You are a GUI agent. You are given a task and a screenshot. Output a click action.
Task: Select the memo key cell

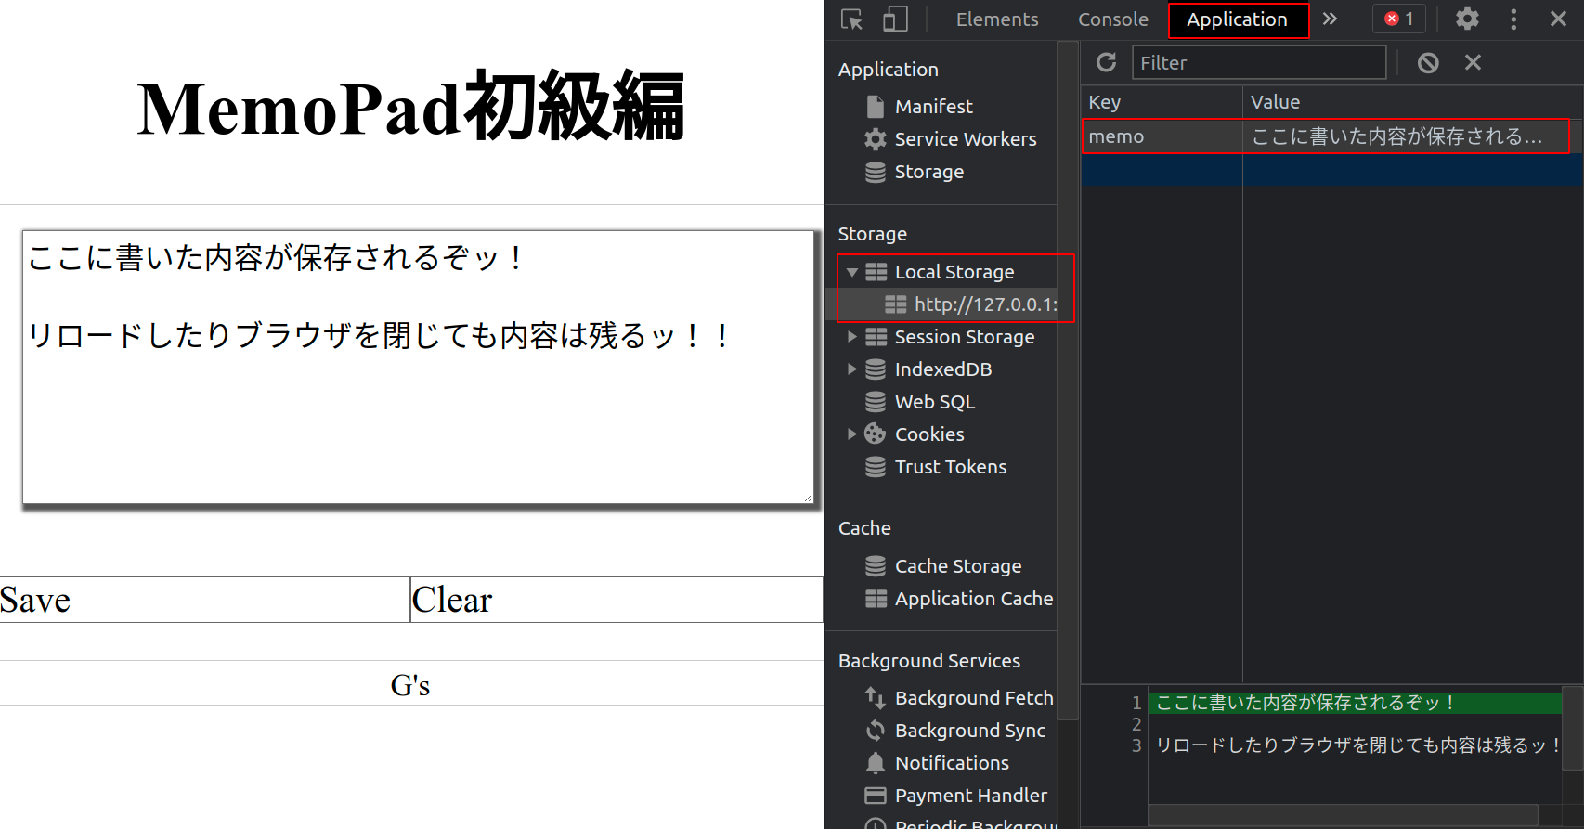(x=1162, y=136)
